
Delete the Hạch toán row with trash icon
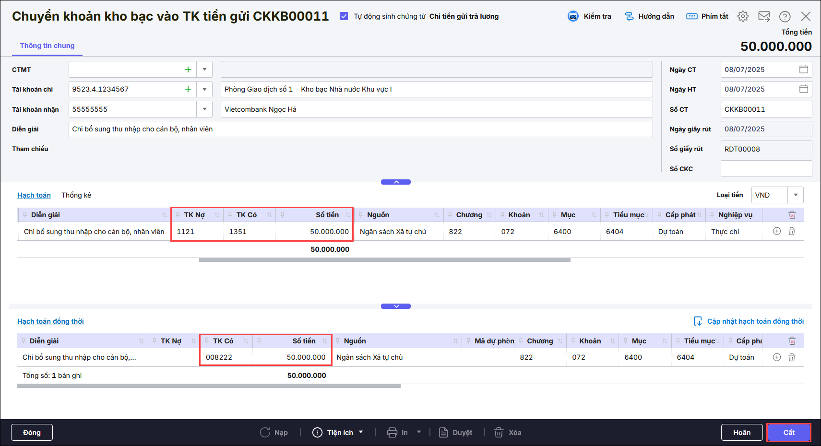click(792, 231)
